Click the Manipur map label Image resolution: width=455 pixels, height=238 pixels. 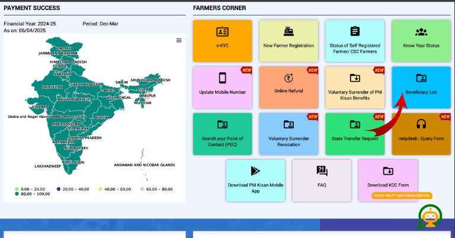click(148, 96)
